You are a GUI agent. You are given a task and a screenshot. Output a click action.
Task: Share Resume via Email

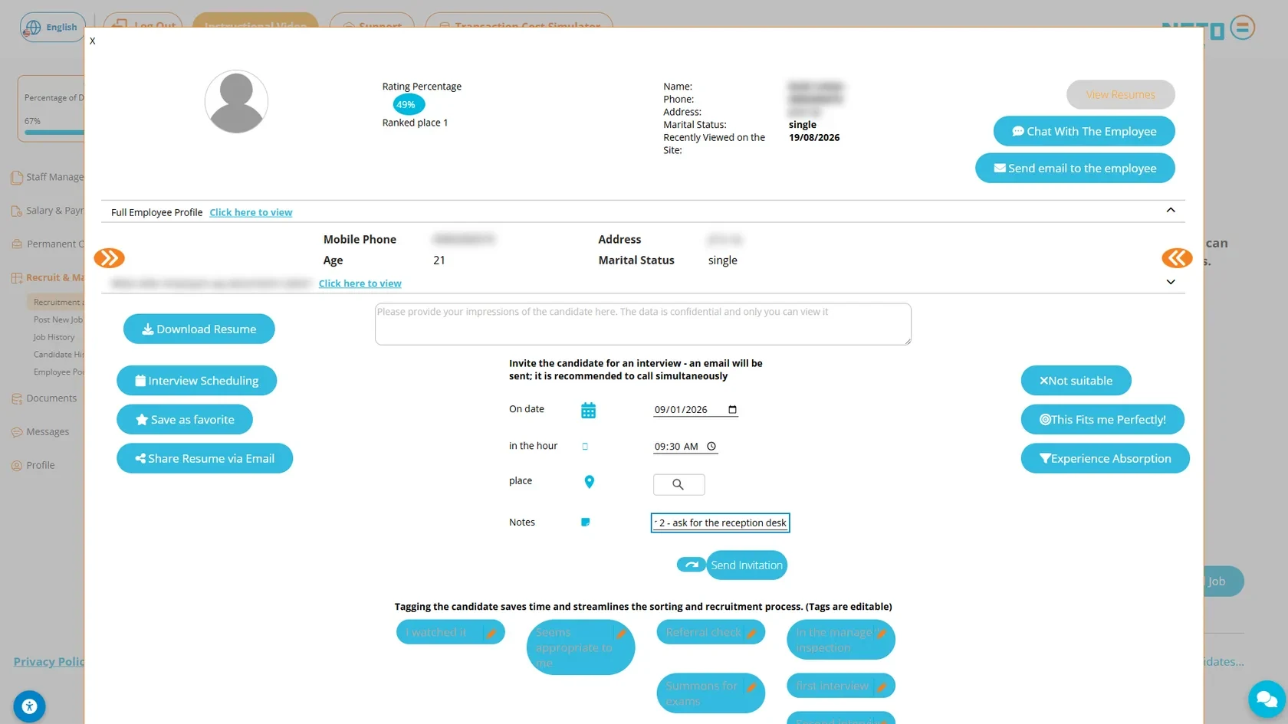tap(205, 458)
